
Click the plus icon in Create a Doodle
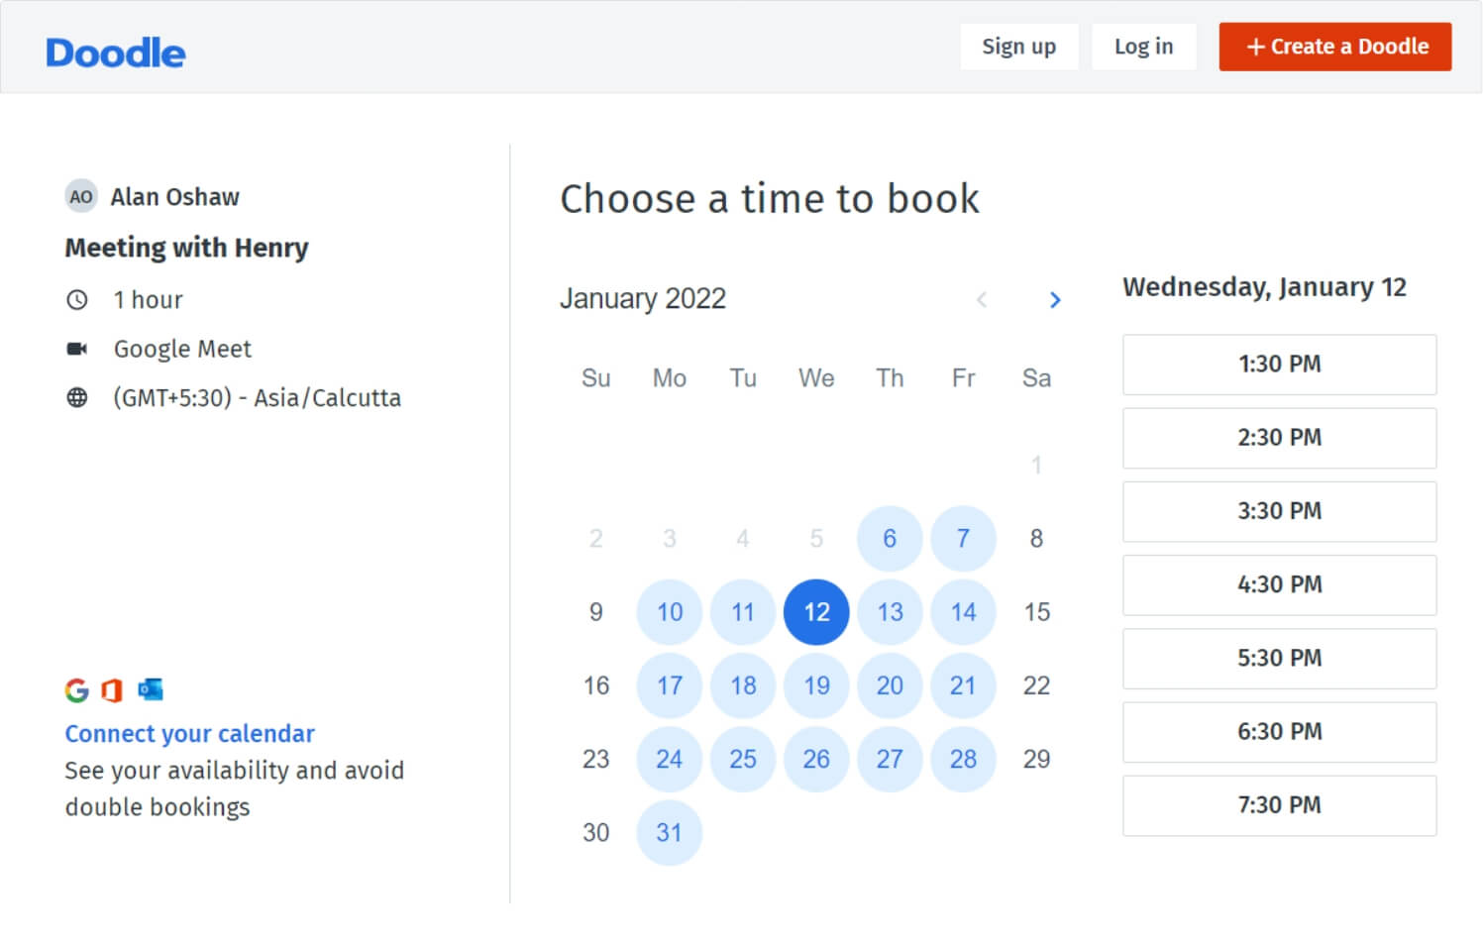point(1256,47)
